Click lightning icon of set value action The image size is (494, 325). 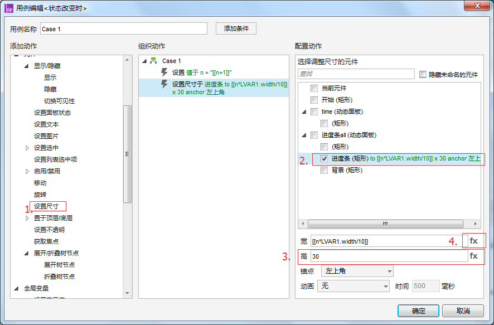(x=164, y=72)
